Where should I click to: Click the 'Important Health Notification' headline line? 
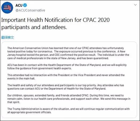tap(55, 20)
